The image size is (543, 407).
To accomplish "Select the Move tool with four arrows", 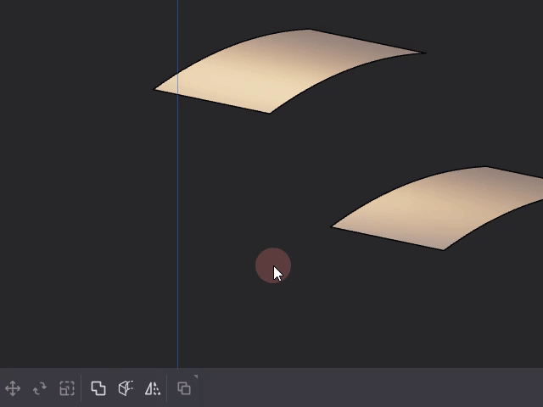I will click(x=13, y=388).
